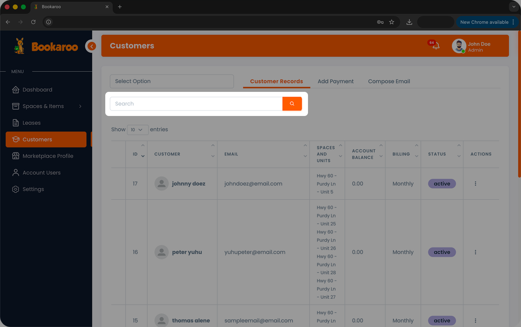Expand the Spaces & Items submenu chevron
Viewport: 521px width, 327px height.
tap(80, 106)
